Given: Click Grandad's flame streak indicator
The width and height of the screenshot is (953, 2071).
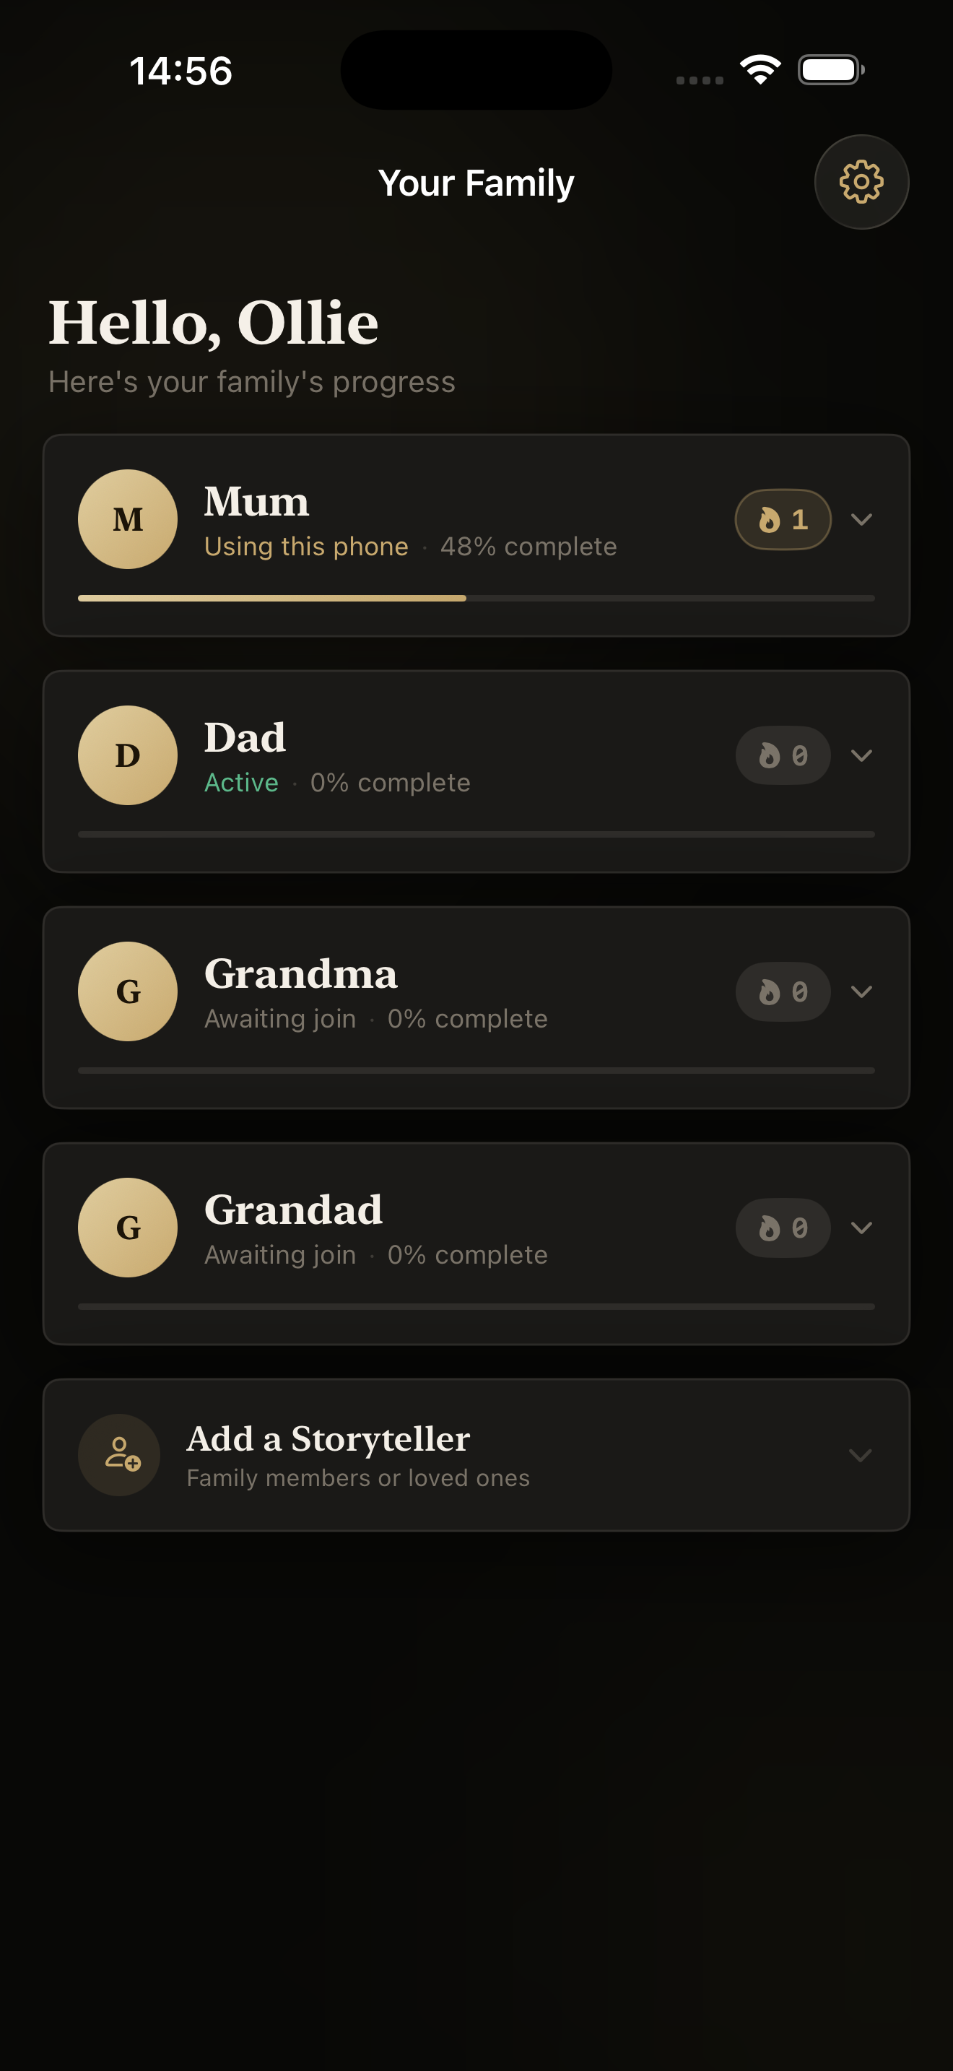Looking at the screenshot, I should tap(782, 1228).
